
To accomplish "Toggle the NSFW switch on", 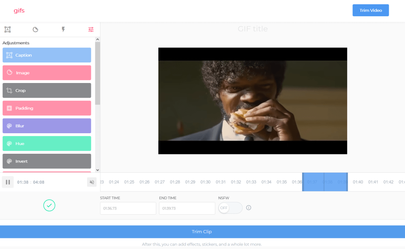I will click(x=230, y=208).
